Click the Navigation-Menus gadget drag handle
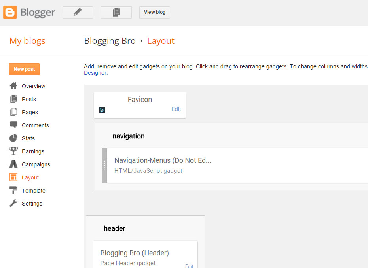Screen dimensions: 368x268 point(105,165)
